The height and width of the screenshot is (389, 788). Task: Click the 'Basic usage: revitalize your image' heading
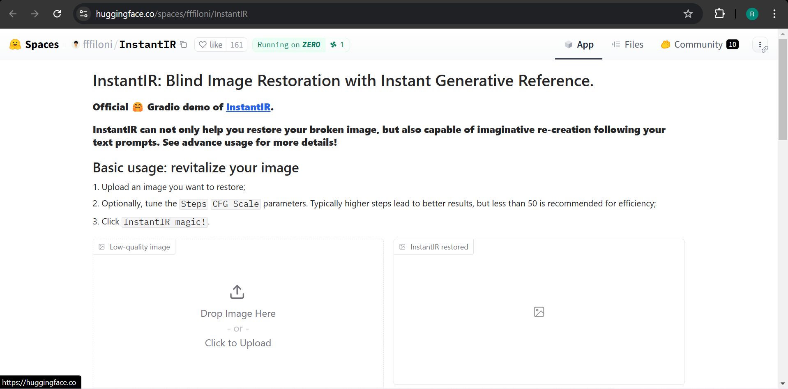click(x=196, y=168)
